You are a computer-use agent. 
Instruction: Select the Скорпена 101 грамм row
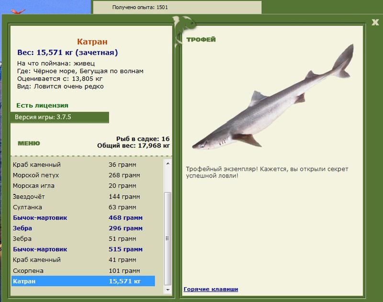click(83, 270)
